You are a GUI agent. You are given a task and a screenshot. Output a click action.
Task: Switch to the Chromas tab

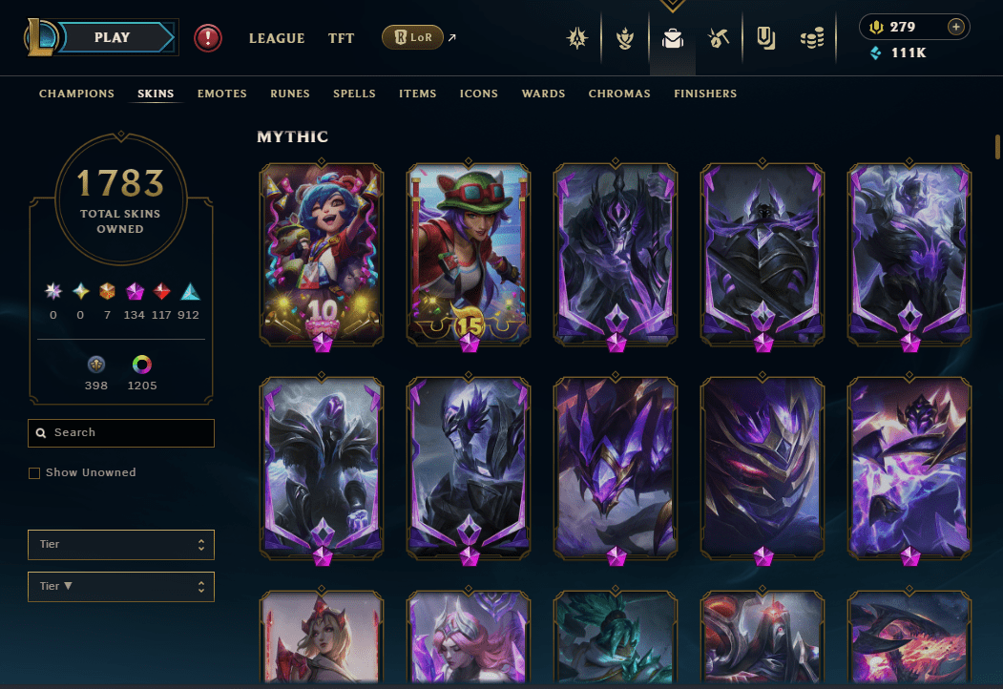coord(619,94)
